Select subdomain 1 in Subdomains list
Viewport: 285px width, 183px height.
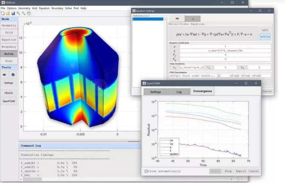148,19
